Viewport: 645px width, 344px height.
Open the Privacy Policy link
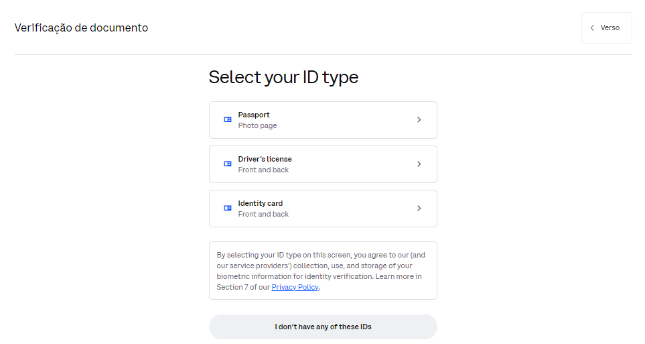(x=295, y=287)
